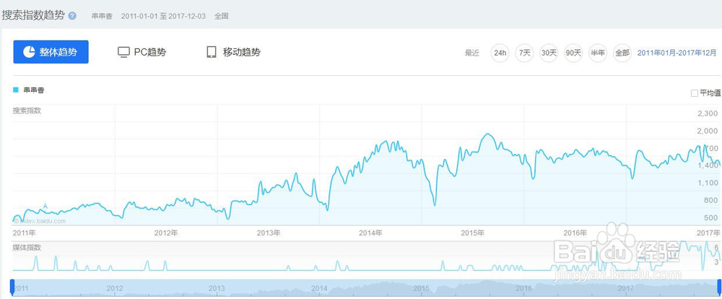Select the 7天 time range
722x299 pixels.
(x=524, y=53)
